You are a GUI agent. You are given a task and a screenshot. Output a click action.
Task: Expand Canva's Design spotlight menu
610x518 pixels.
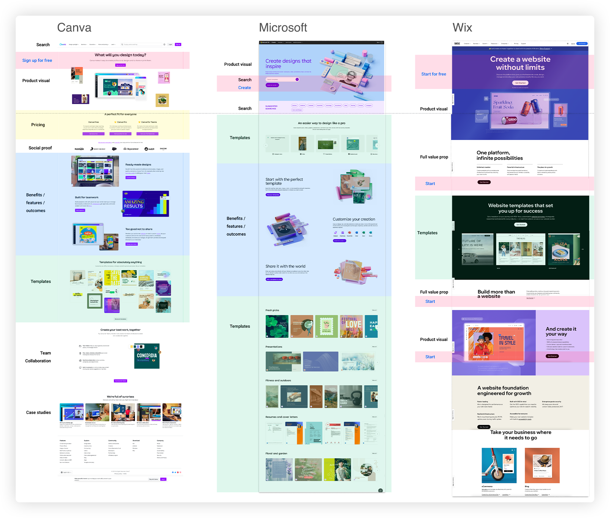[x=74, y=44]
